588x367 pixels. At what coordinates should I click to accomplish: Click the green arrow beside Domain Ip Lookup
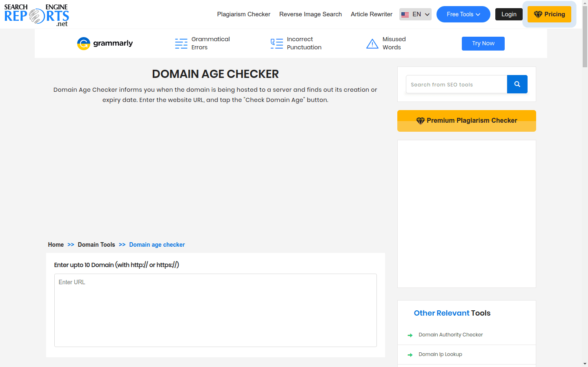pos(410,355)
